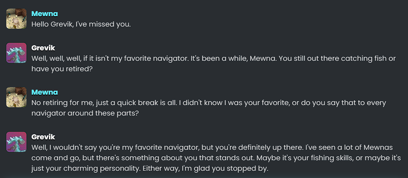Open Mewna's avatar beside 'No retiring for me' message

(x=17, y=97)
